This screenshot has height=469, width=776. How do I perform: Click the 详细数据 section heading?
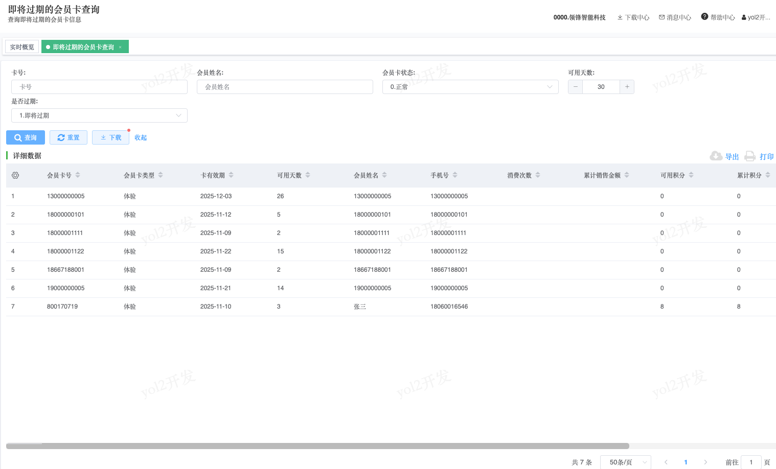pos(27,156)
